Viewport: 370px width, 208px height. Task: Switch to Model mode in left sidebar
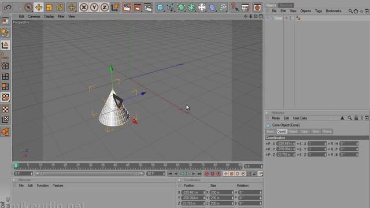[5, 45]
